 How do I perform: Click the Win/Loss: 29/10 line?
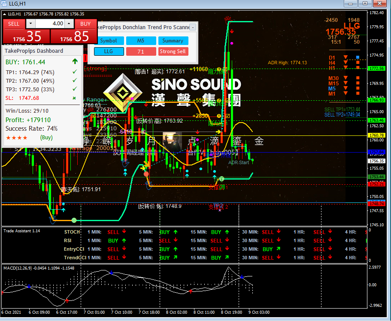pyautogui.click(x=27, y=111)
